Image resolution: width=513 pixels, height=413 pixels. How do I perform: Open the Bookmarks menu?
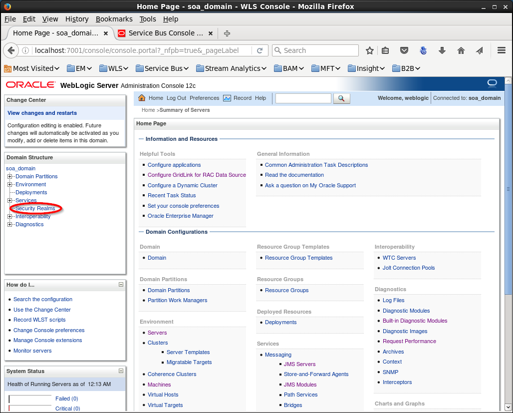[114, 19]
